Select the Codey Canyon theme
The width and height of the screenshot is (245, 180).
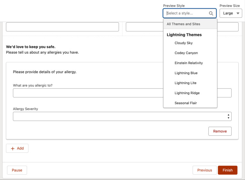point(186,53)
